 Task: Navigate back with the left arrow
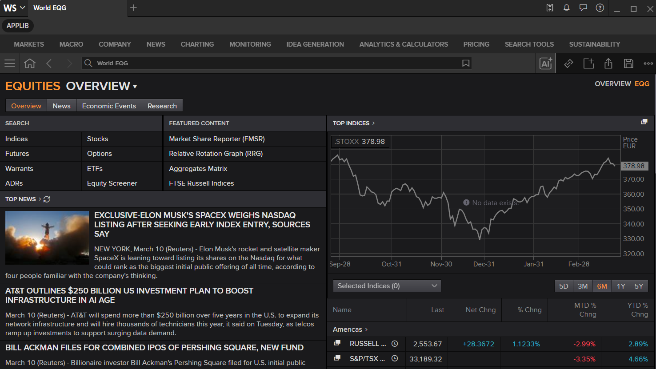point(49,63)
